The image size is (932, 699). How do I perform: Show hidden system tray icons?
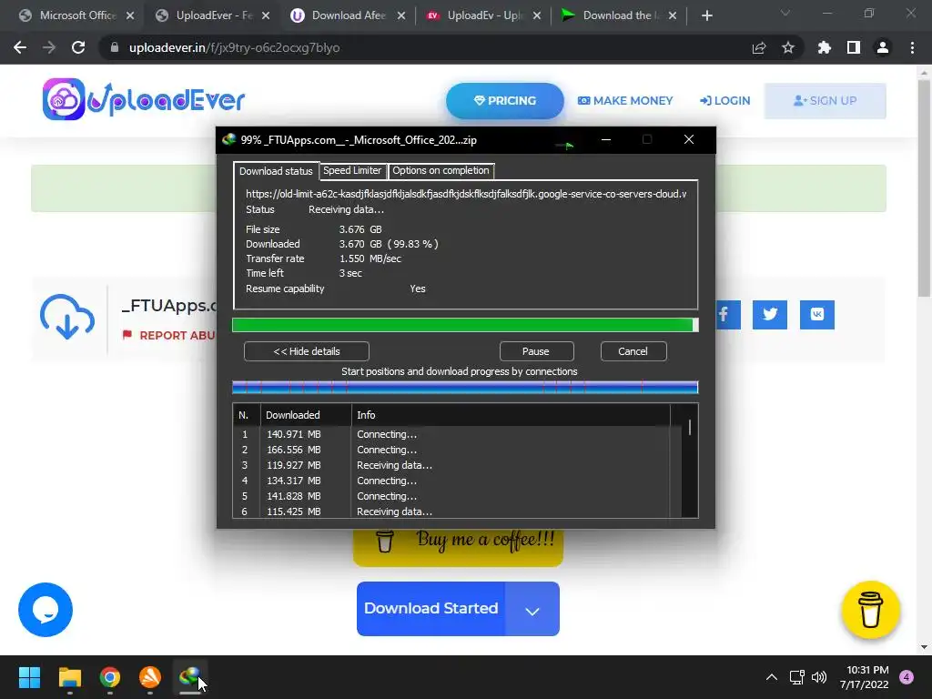pos(771,677)
